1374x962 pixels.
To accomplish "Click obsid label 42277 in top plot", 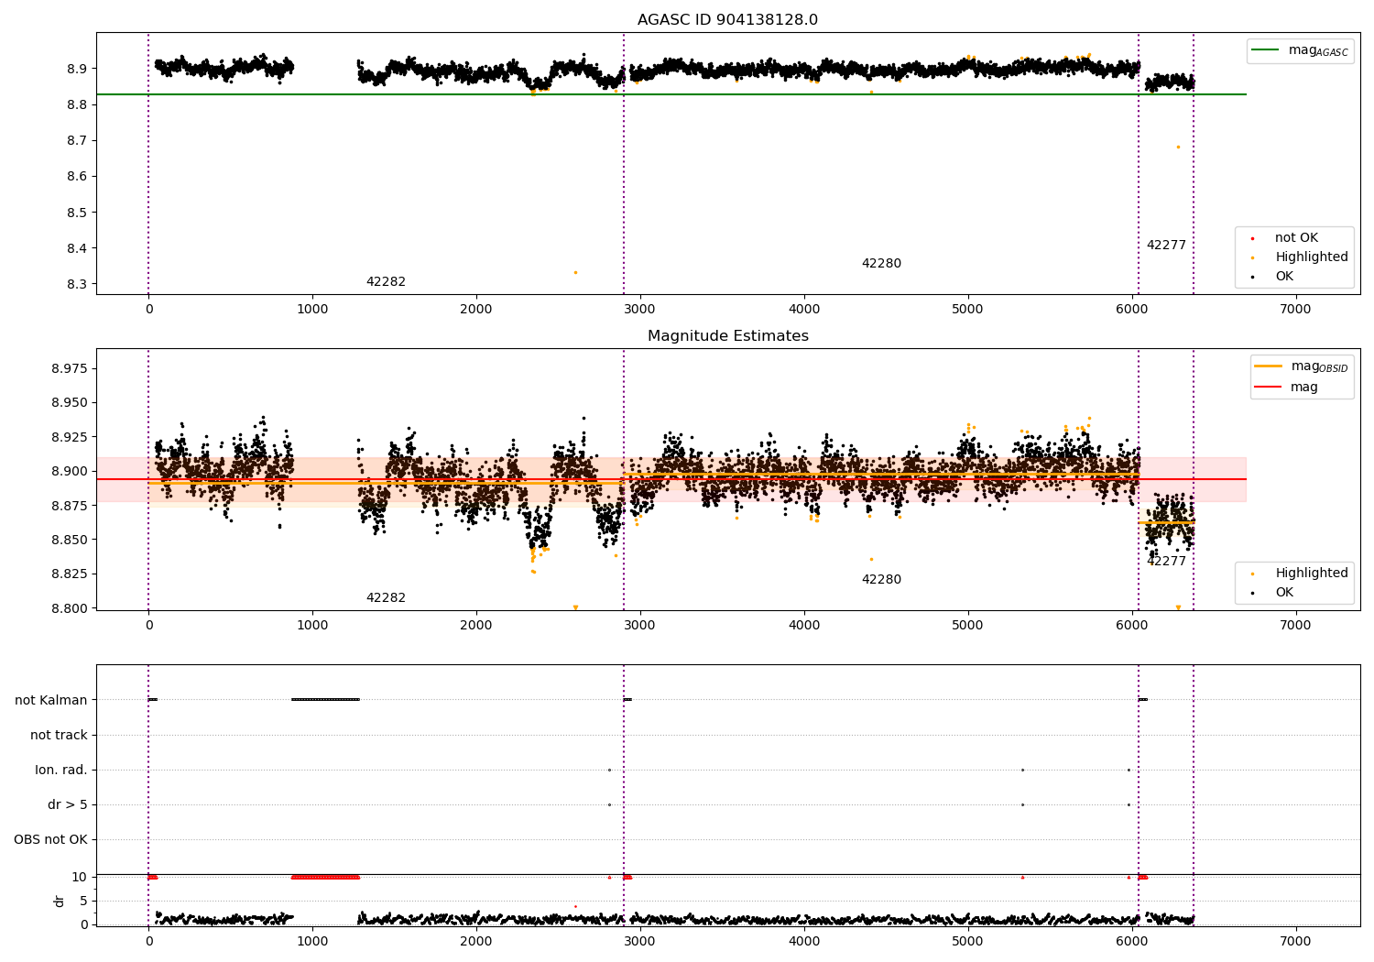I will coord(1166,246).
